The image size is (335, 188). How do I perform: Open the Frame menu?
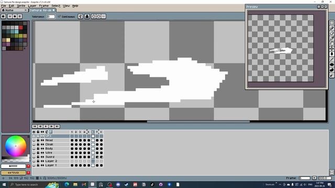[x=44, y=6]
